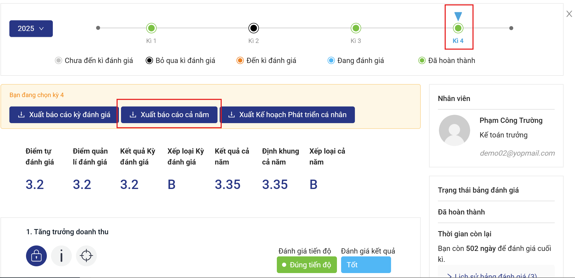Expand Lịch sử bảng đánh giá history
Viewport: 575px width, 278px height.
pyautogui.click(x=492, y=275)
